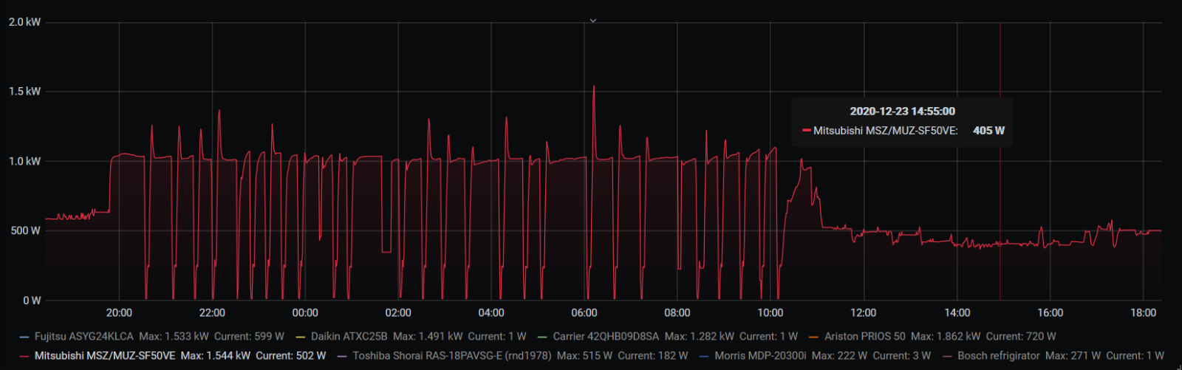Click the Ariston Current: 720 W value

pos(1021,336)
